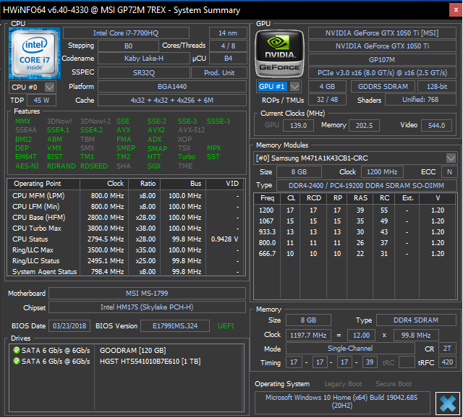This screenshot has height=418, width=463.
Task: Click the module clock 1200 MHz field
Action: point(382,172)
